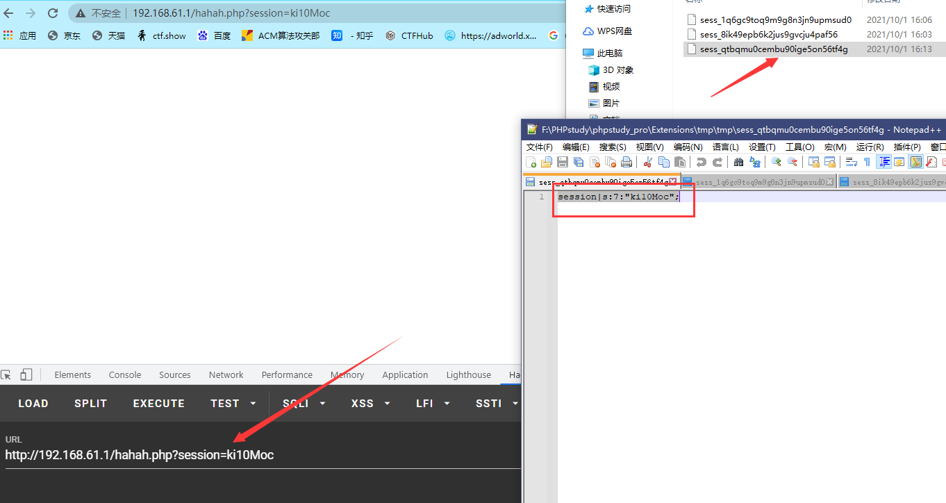Zoom in on Notepad++ editor text

tap(776, 162)
